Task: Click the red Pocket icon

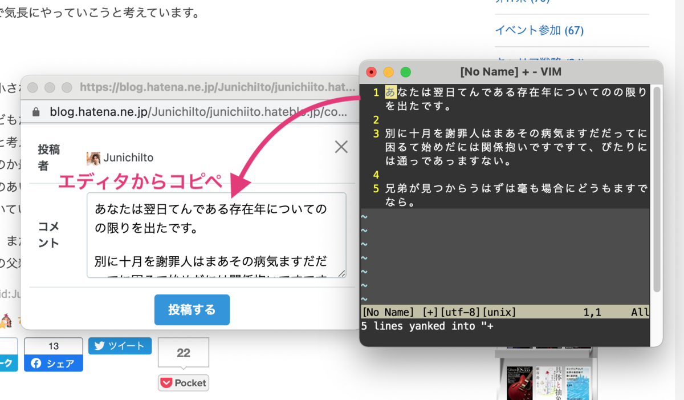Action: click(167, 382)
